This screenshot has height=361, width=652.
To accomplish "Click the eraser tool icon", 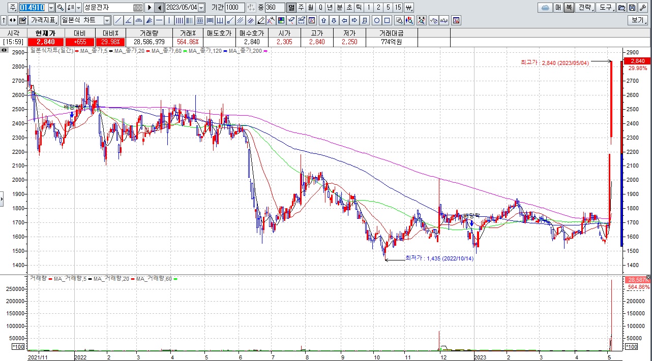I will [291, 20].
